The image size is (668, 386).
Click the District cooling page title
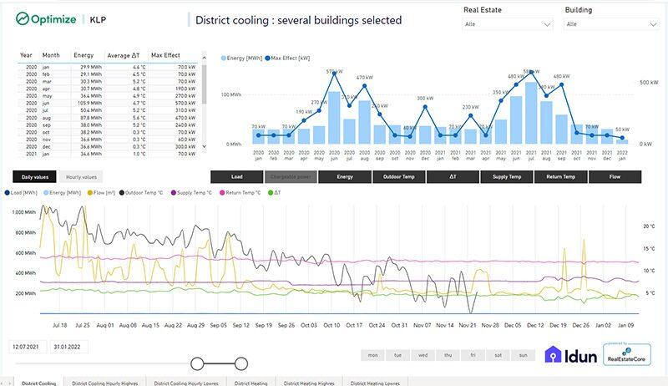pos(299,20)
